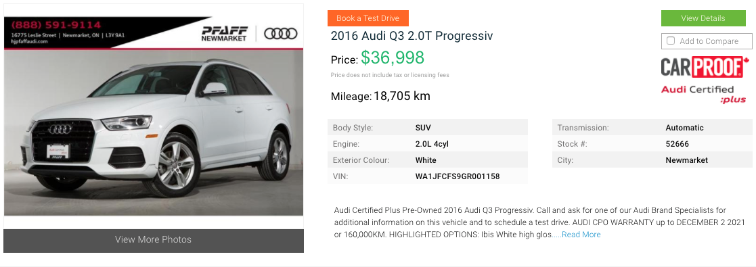Click the Audi four rings logo in banner
This screenshot has height=267, width=756.
(x=281, y=33)
